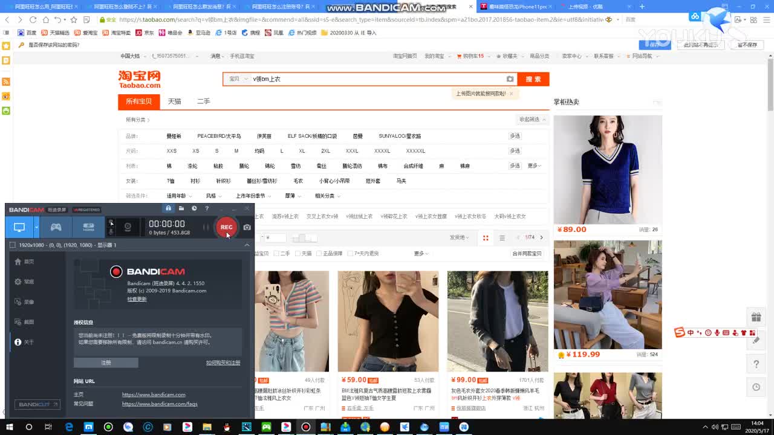Take a screenshot using the camera icon beside REC
Image resolution: width=774 pixels, height=435 pixels.
point(246,227)
